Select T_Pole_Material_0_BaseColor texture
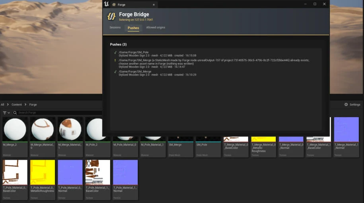 pyautogui.click(x=15, y=180)
